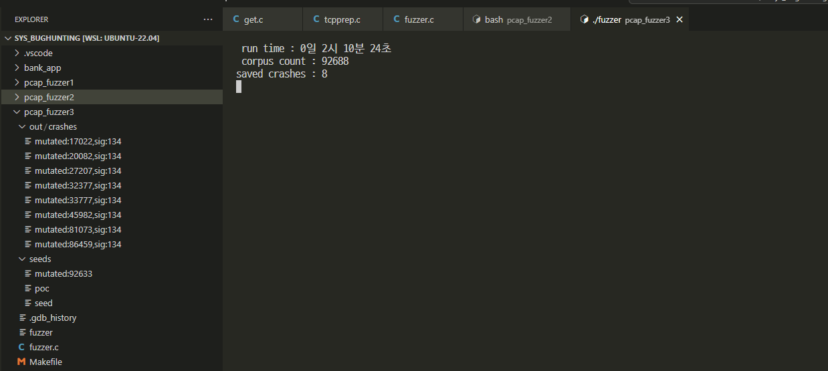The width and height of the screenshot is (828, 371).
Task: Click the terminal icon on ./fuzzer tab
Action: click(x=585, y=19)
